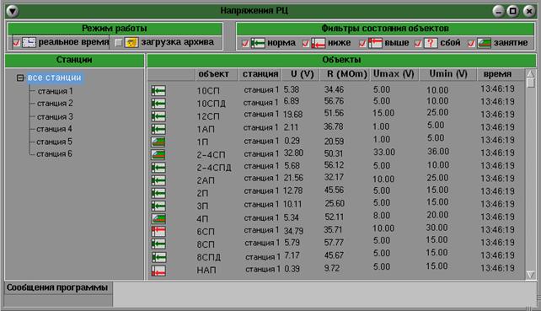The height and width of the screenshot is (311, 541).
Task: Click the Сообщения программы label
Action: click(57, 287)
